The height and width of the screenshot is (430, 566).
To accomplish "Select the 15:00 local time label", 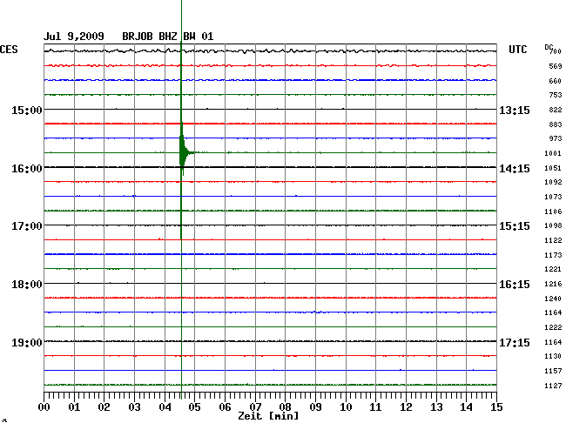I will (27, 110).
